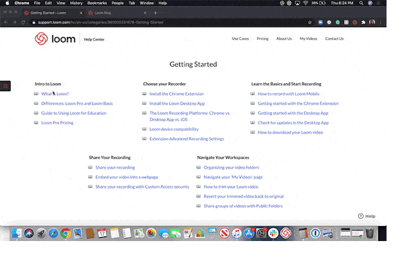Open 1Password from the dock

click(x=316, y=233)
